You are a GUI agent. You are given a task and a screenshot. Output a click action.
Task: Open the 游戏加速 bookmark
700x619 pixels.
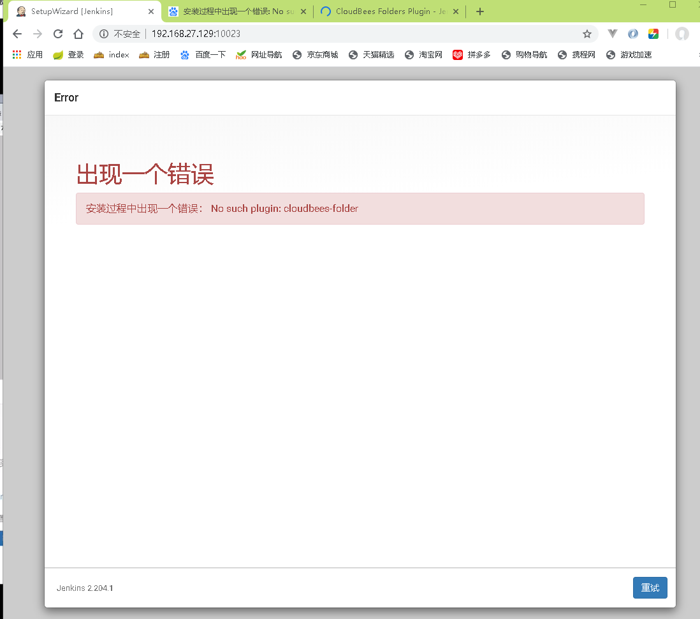[629, 54]
